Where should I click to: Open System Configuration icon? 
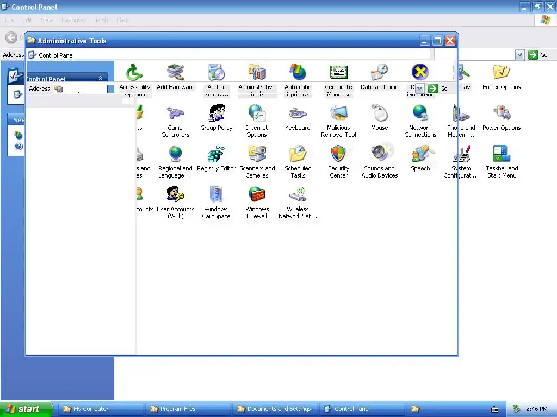(x=461, y=154)
